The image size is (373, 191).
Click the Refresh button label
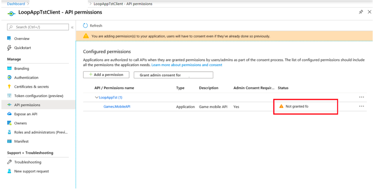pos(96,26)
